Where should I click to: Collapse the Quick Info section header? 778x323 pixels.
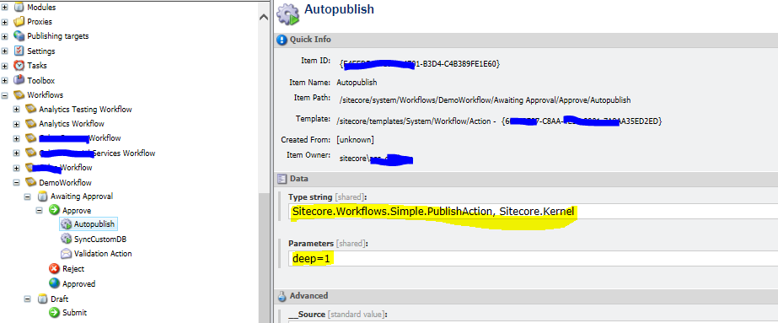click(526, 40)
